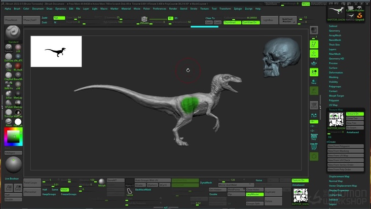This screenshot has height=209, width=371.
Task: Click the raptor silhouette reference image
Action: (56, 51)
